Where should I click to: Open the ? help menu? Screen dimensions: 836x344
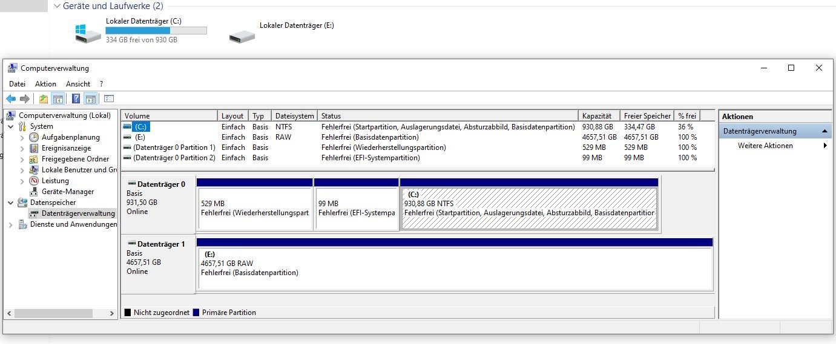101,84
